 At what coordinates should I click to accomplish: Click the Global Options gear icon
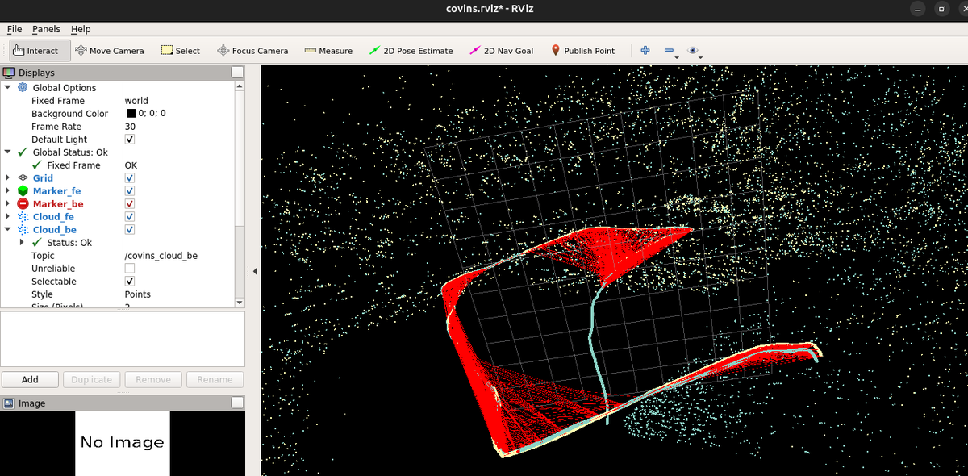[x=22, y=87]
